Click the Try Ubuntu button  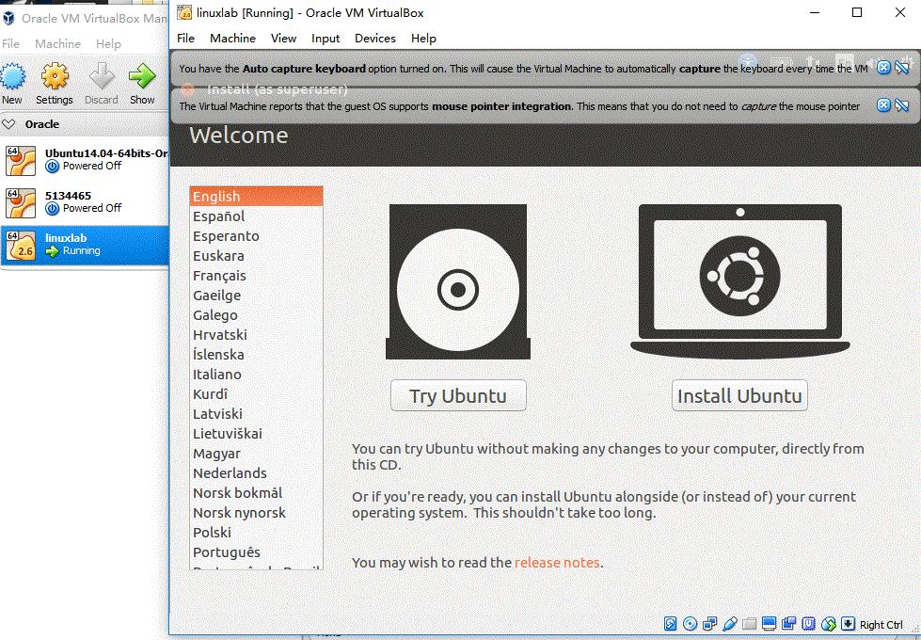458,395
